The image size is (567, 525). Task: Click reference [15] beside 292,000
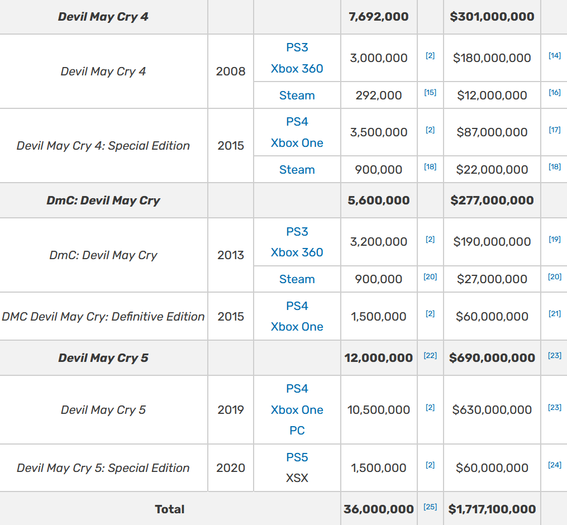(430, 93)
